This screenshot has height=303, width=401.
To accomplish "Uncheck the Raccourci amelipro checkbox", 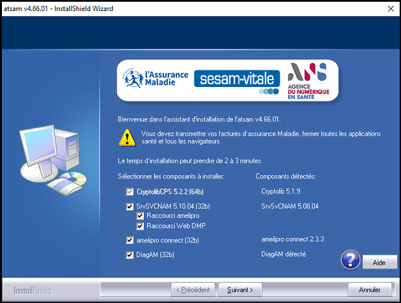I will click(x=140, y=216).
